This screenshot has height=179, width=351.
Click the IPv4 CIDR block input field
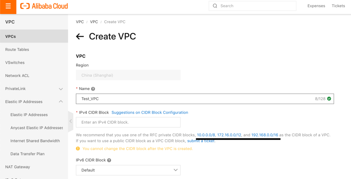(x=128, y=122)
